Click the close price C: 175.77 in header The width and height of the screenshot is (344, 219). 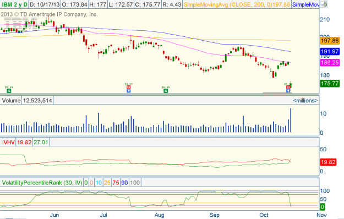click(148, 4)
